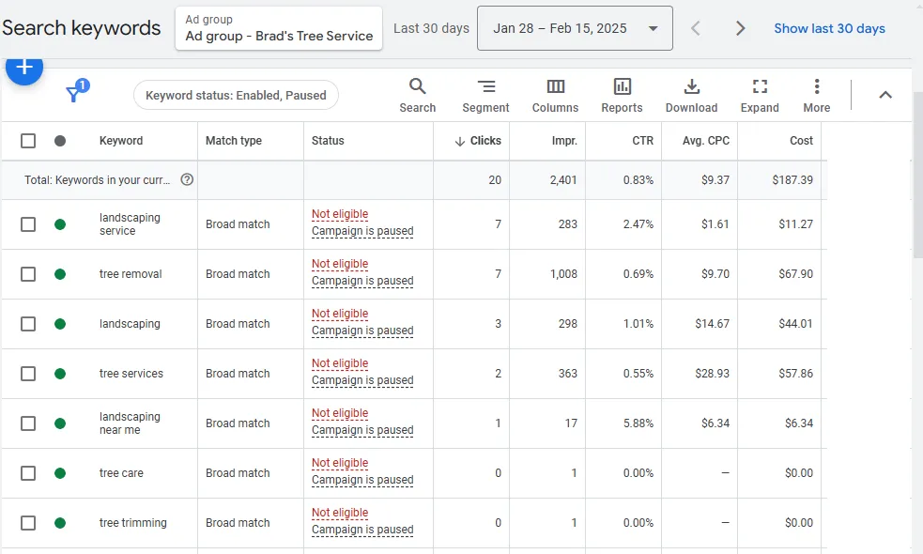Open the date range dropdown
923x554 pixels.
(575, 28)
